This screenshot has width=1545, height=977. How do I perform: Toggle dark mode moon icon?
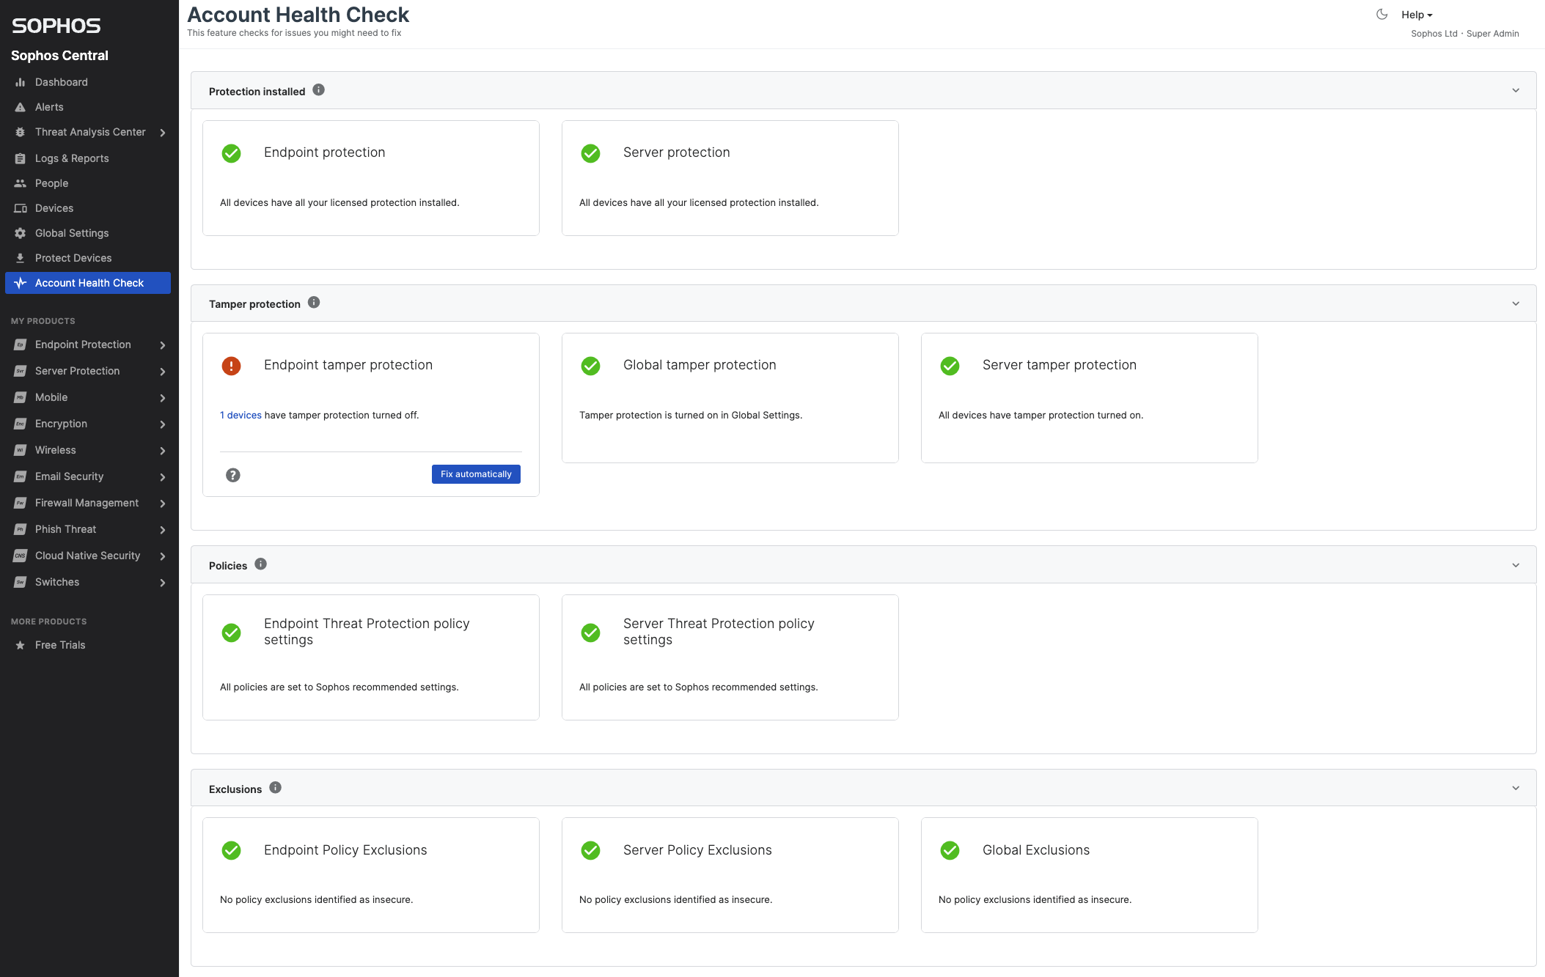coord(1381,14)
